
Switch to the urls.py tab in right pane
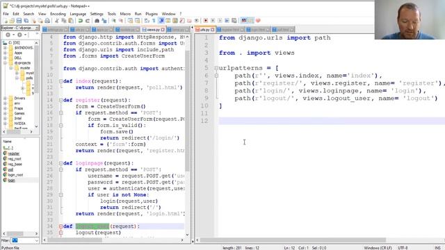click(204, 29)
